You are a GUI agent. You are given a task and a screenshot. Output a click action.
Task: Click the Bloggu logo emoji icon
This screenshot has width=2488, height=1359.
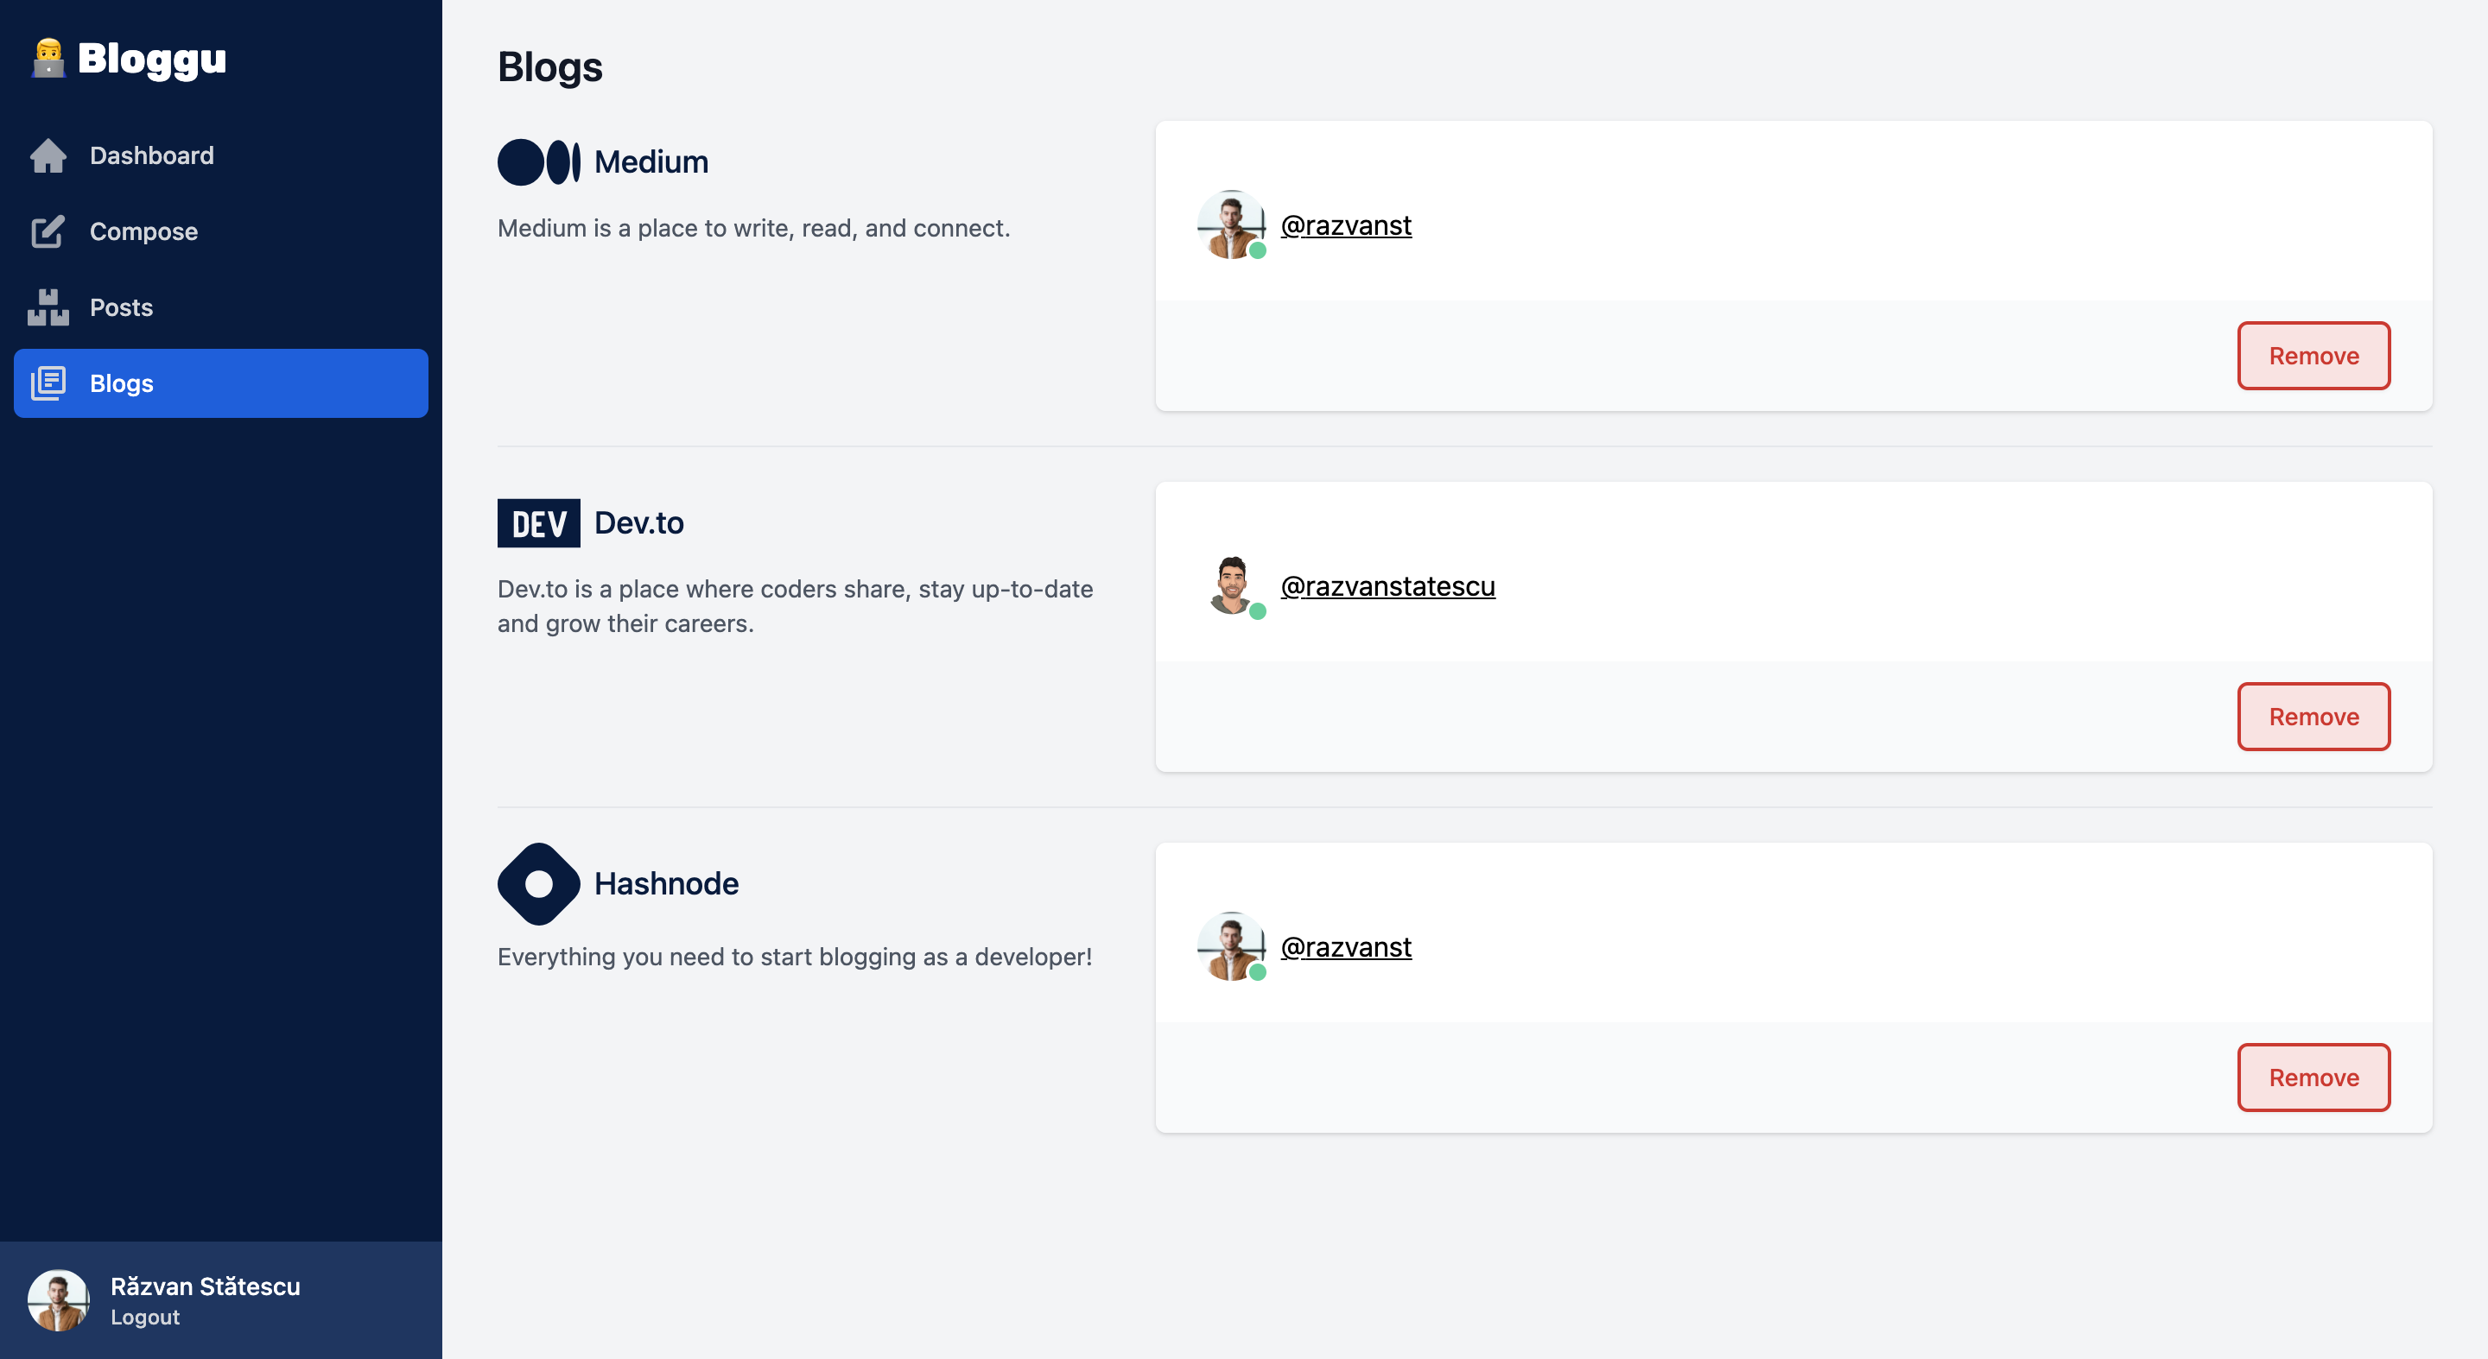(48, 58)
